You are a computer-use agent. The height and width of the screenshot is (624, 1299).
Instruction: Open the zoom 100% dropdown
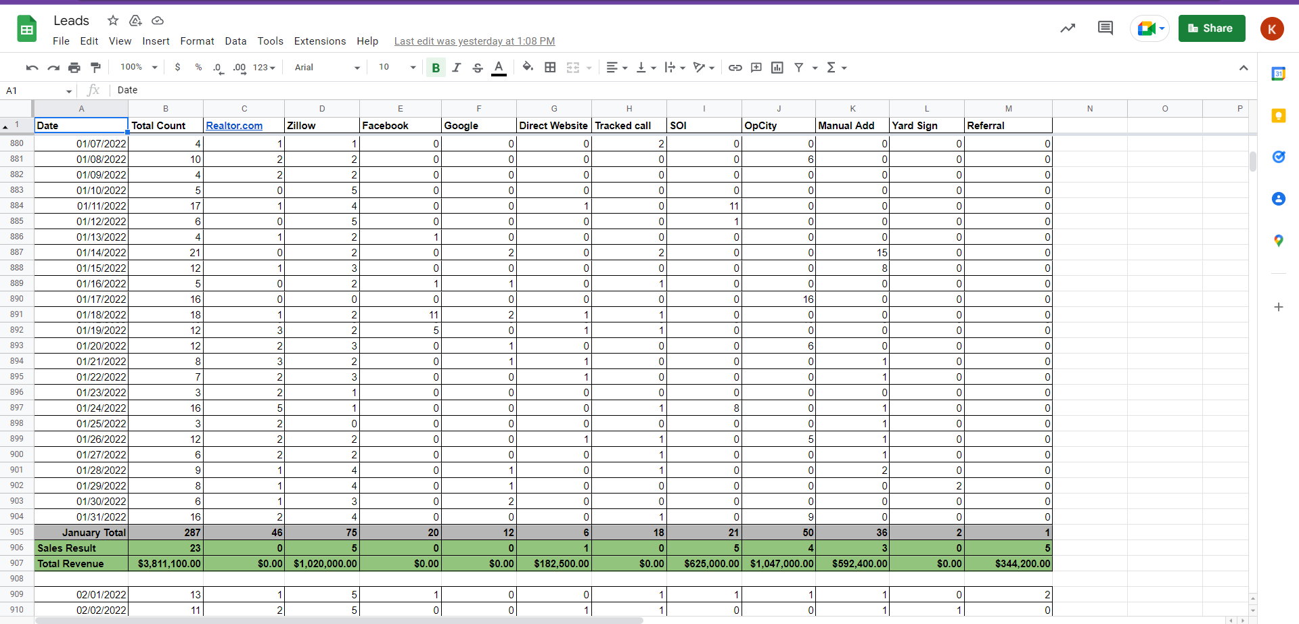[x=139, y=68]
